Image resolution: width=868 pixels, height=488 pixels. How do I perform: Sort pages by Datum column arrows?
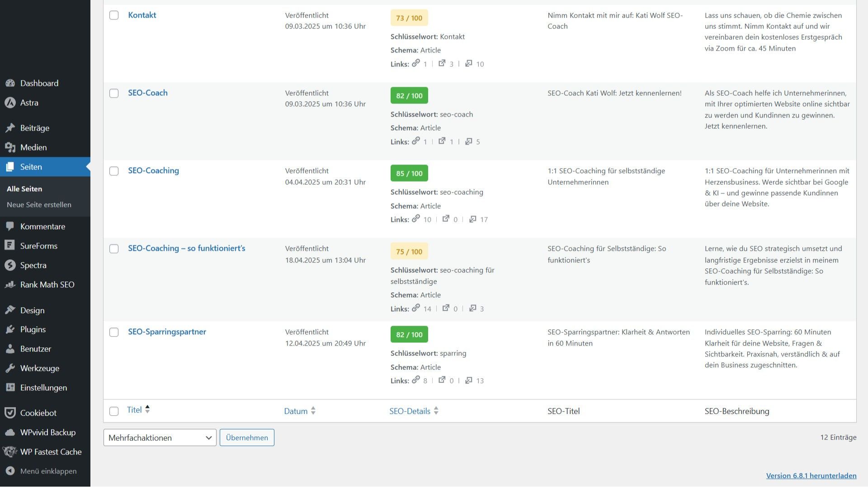point(313,411)
